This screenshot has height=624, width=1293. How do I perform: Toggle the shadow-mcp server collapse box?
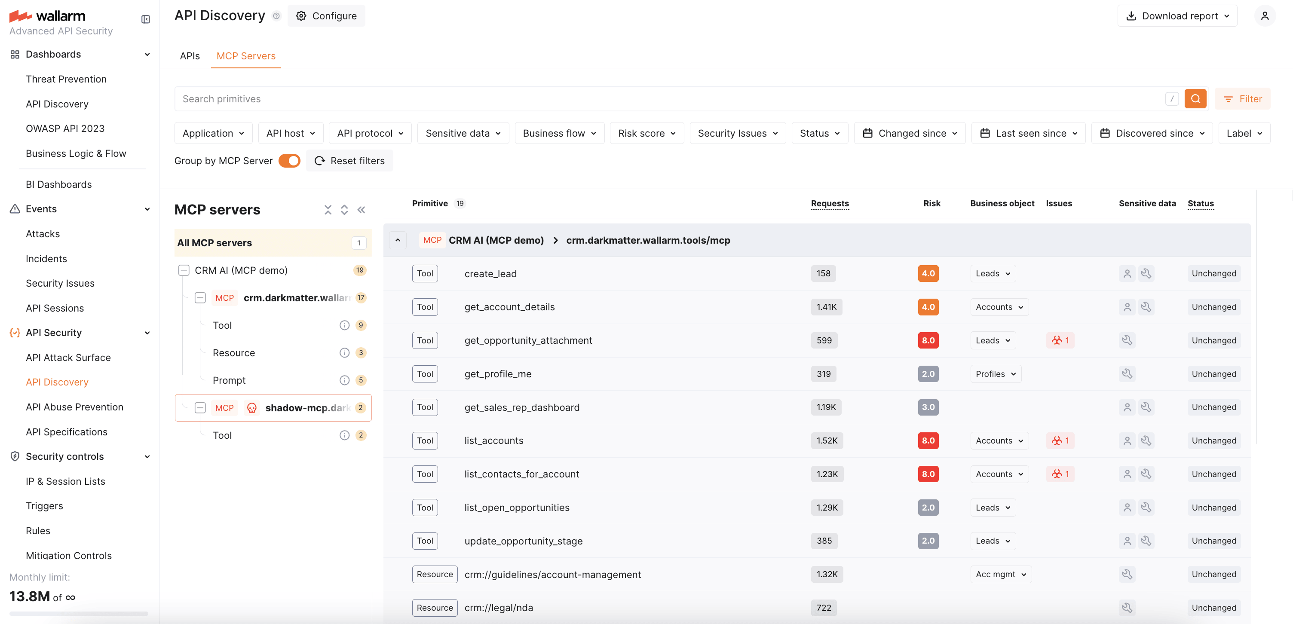pos(200,408)
